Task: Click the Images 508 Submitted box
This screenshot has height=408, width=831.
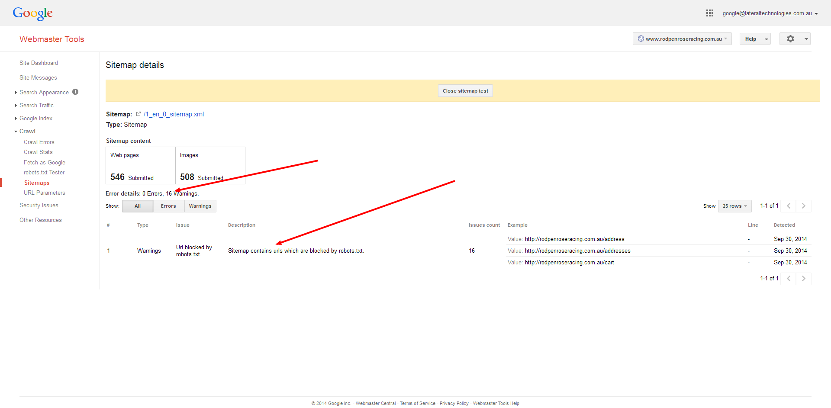Action: coord(210,166)
